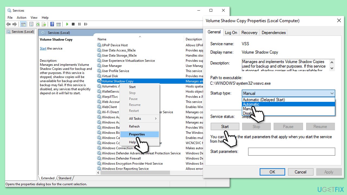
Task: Click the Export List toolbar icon
Action: (x=44, y=24)
